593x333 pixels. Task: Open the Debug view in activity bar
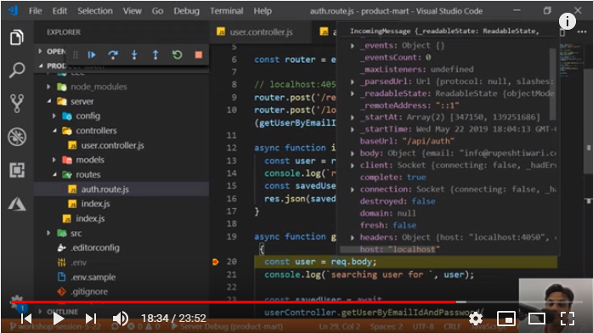(17, 137)
